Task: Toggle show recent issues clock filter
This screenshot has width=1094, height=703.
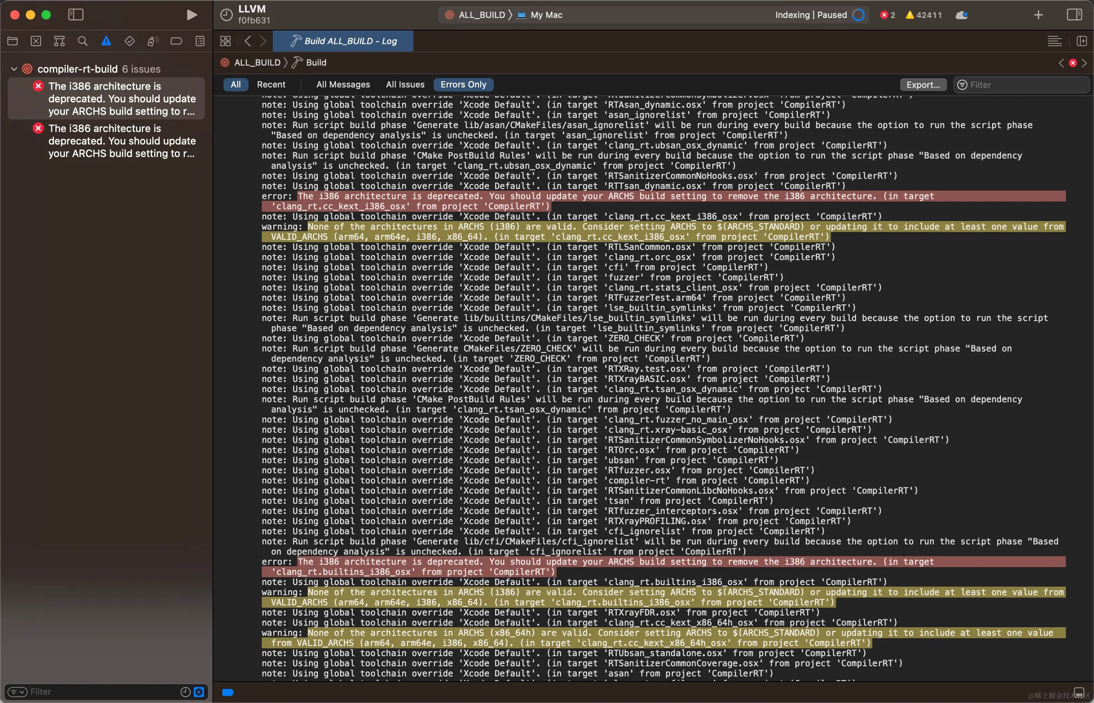Action: [x=185, y=692]
